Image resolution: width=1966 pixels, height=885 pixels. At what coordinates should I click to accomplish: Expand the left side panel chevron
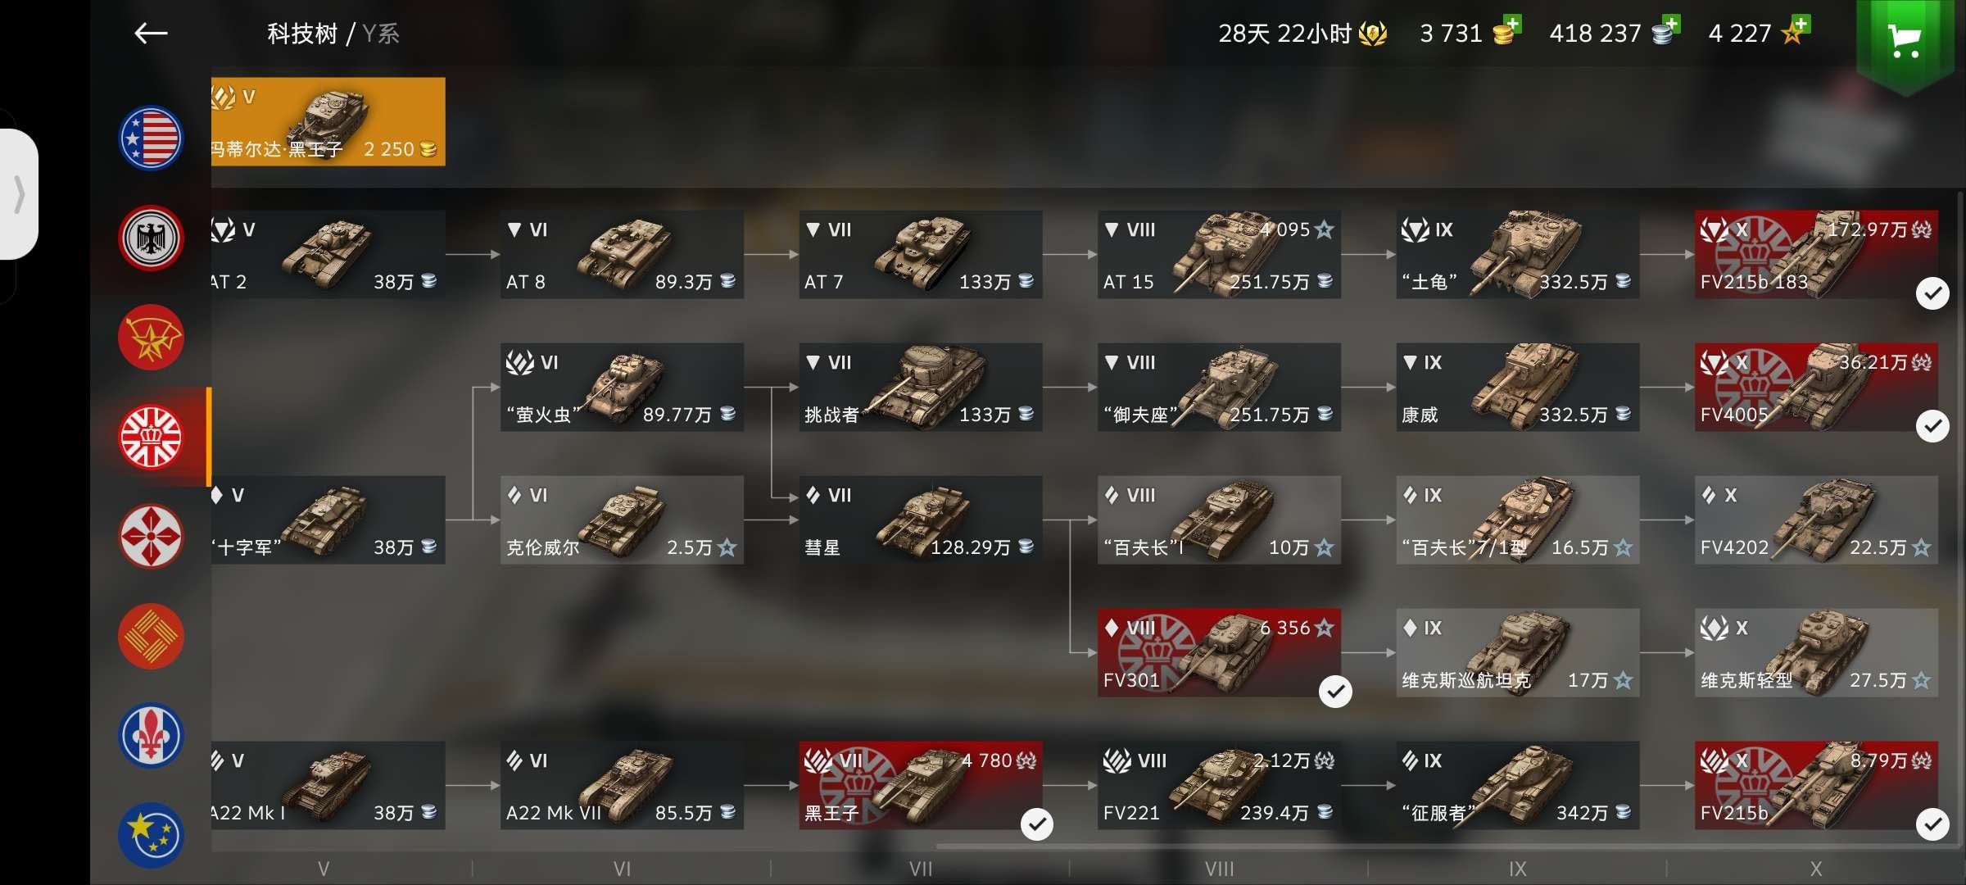click(20, 195)
